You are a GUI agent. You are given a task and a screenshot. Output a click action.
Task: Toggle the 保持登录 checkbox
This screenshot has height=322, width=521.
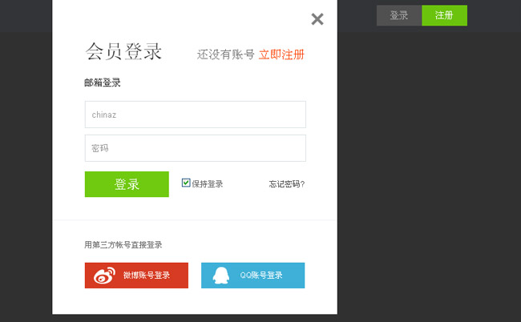tap(186, 183)
